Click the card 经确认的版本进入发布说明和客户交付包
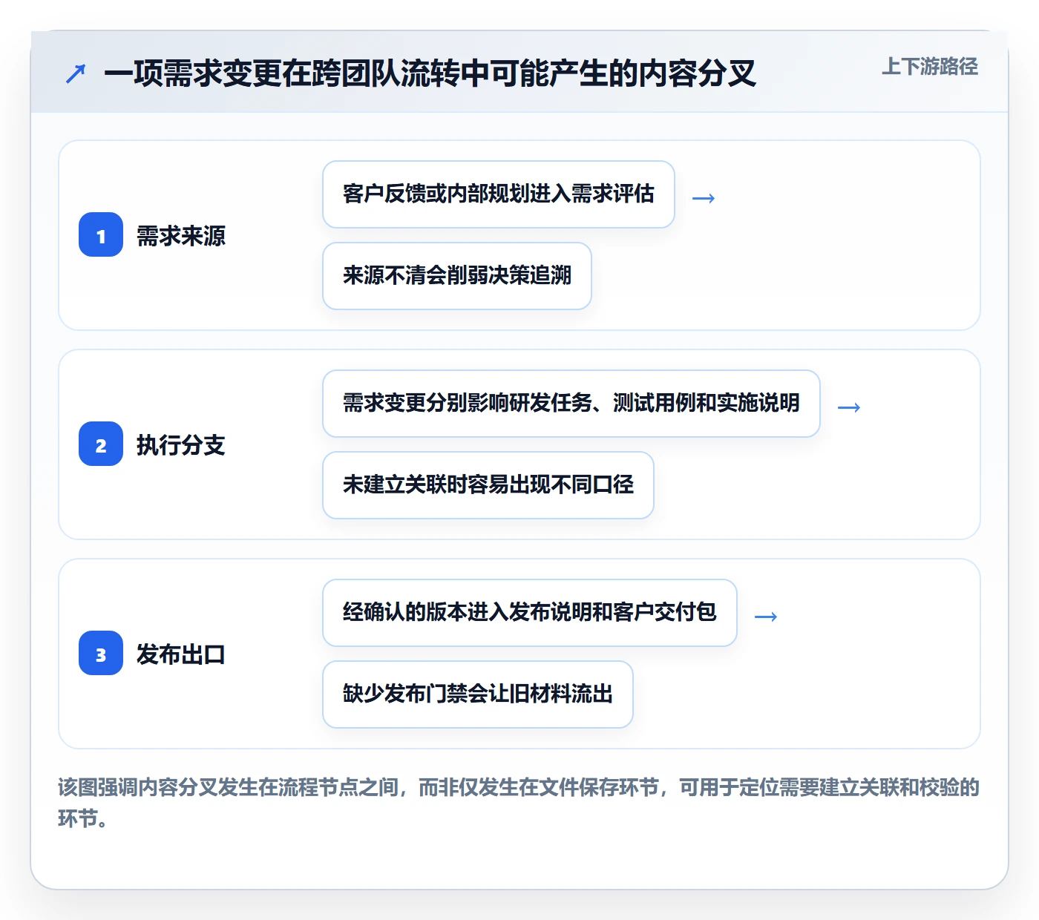 (x=530, y=613)
